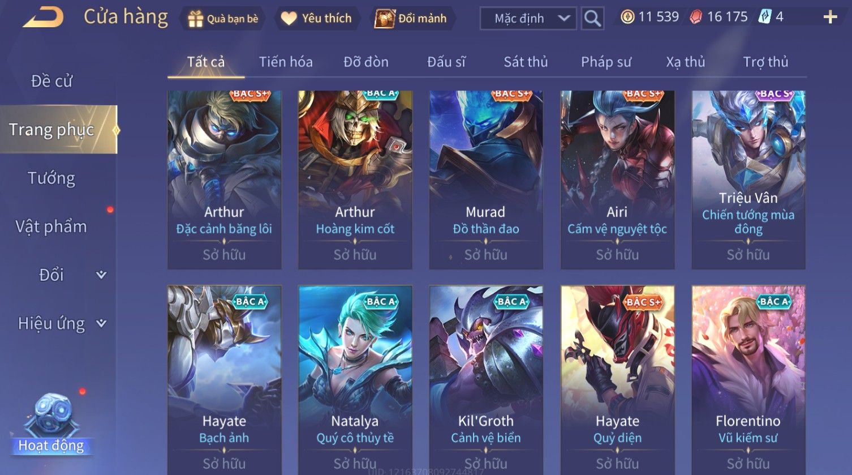Image resolution: width=852 pixels, height=475 pixels.
Task: Open Quà bạn bè gift button
Action: 223,19
